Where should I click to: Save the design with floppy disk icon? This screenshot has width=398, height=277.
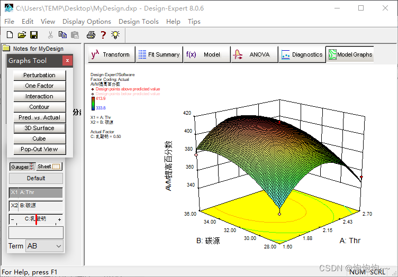coord(34,35)
